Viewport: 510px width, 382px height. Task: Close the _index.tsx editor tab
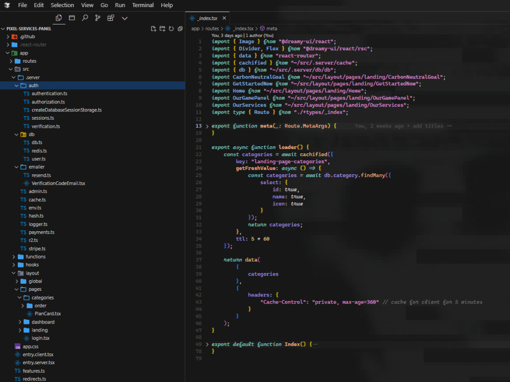tap(224, 18)
